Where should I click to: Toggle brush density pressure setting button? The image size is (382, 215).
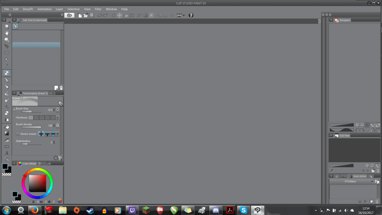tap(58, 125)
